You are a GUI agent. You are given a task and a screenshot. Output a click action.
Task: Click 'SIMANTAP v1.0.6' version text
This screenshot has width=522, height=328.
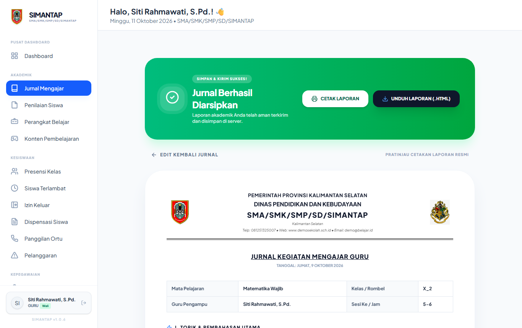49,319
